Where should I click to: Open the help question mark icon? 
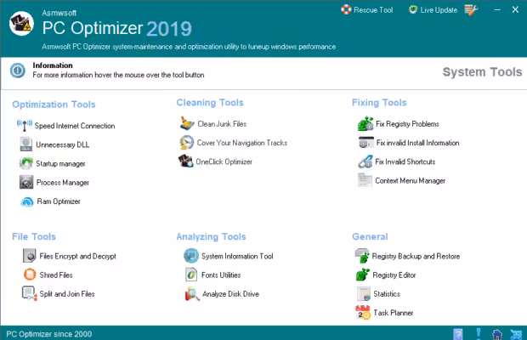point(458,333)
